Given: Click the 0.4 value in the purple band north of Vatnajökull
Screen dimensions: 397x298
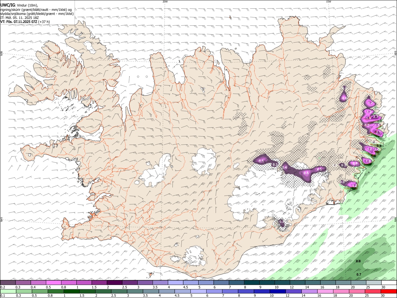Looking at the screenshot, I should [x=284, y=168].
